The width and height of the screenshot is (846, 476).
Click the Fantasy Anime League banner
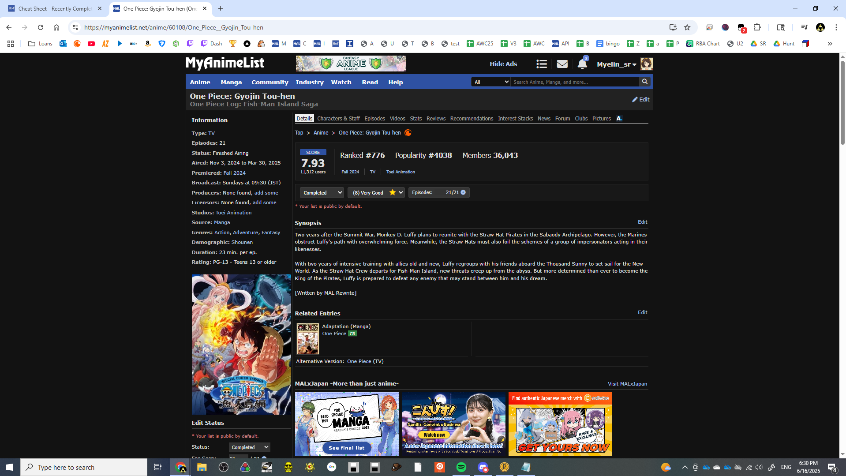351,64
